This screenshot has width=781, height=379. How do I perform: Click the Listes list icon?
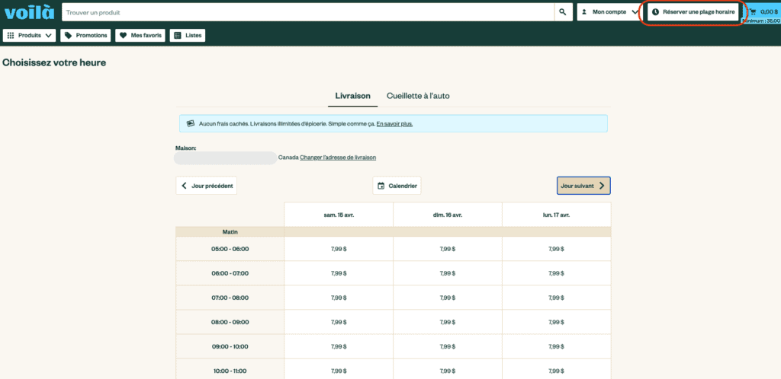(177, 35)
